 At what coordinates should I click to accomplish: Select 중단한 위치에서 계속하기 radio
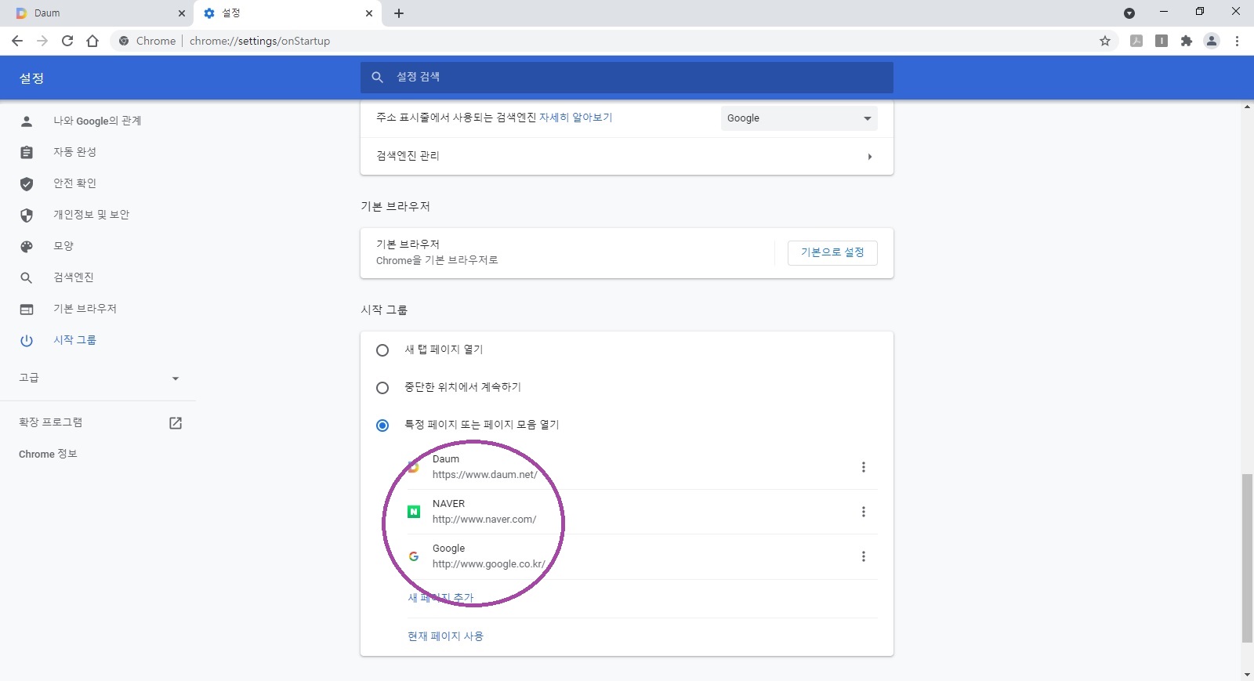382,388
